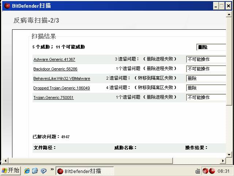Click the keyboard icon in system tray
The height and width of the screenshot is (176, 234).
[198, 171]
